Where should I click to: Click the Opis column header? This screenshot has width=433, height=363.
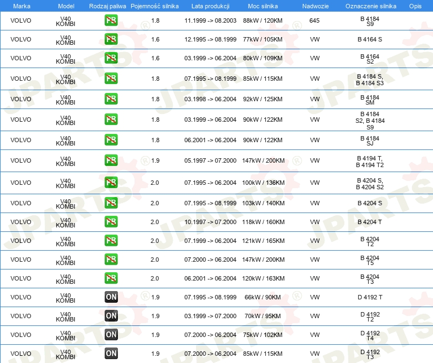(x=415, y=6)
